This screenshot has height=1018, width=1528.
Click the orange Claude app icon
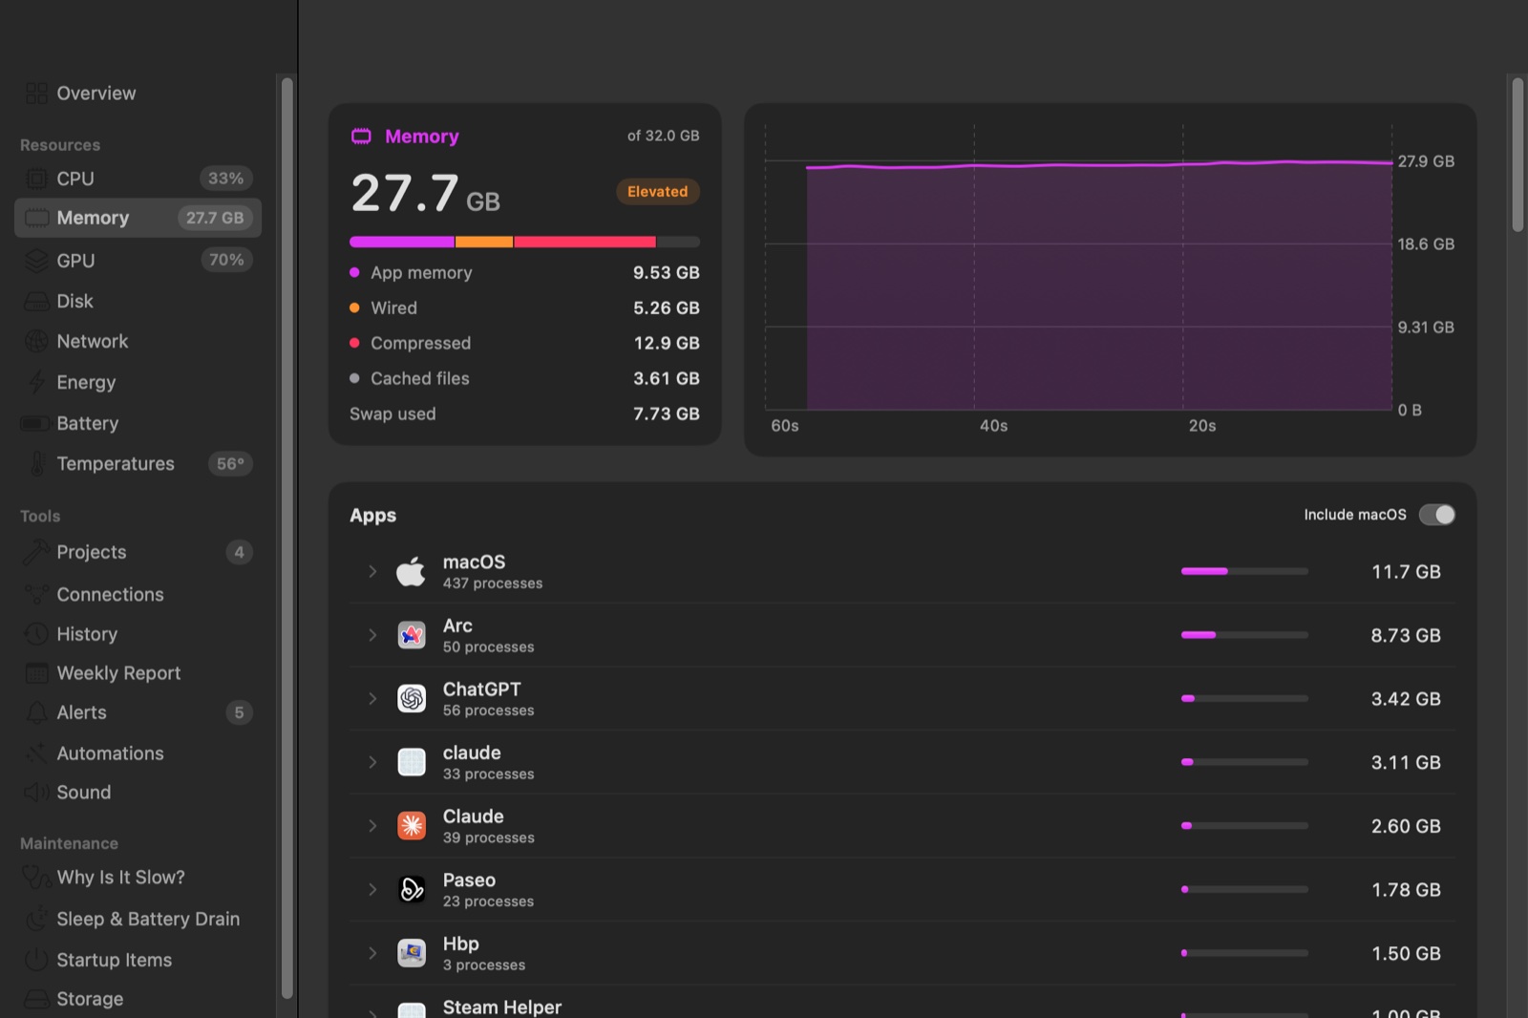tap(412, 826)
